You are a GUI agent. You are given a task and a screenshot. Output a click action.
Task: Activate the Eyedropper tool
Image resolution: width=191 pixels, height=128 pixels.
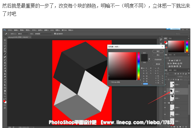(x=5, y=54)
